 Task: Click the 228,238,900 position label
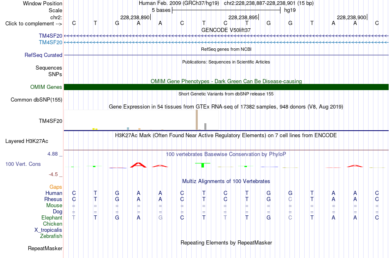tap(352, 17)
